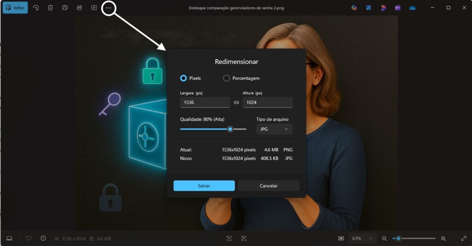Click the Altura height field showing 1024
Image resolution: width=472 pixels, height=246 pixels.
[x=268, y=102]
